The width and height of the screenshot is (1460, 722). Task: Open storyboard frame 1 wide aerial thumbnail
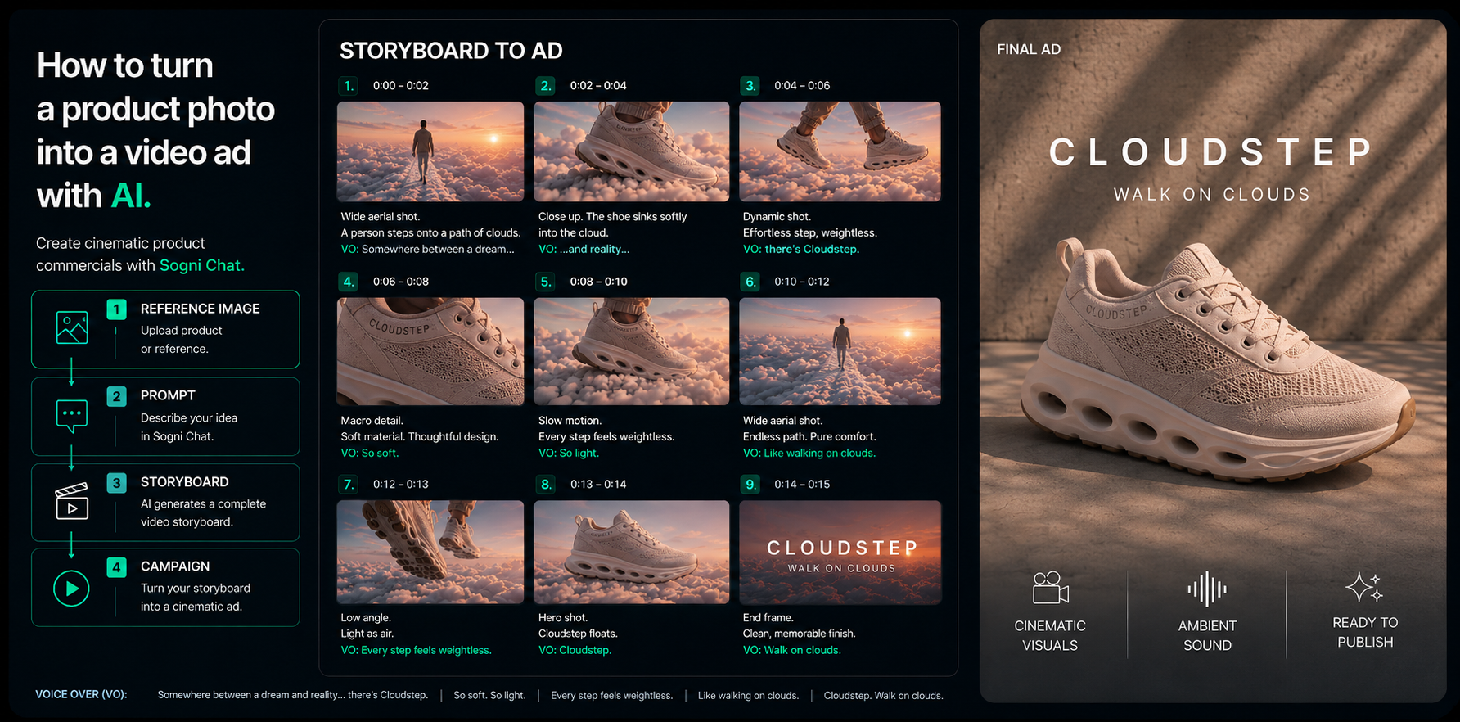pyautogui.click(x=430, y=151)
